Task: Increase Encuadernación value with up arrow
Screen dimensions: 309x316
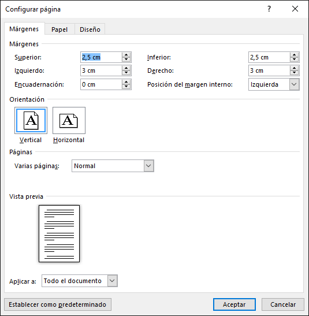Action: [x=126, y=82]
